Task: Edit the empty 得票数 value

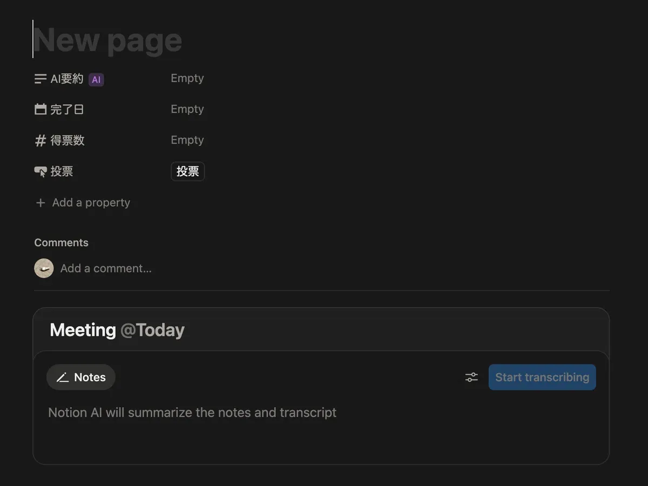Action: point(187,140)
